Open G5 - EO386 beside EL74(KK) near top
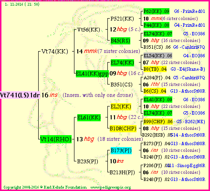The image size is (210, 191). [x=194, y=34]
